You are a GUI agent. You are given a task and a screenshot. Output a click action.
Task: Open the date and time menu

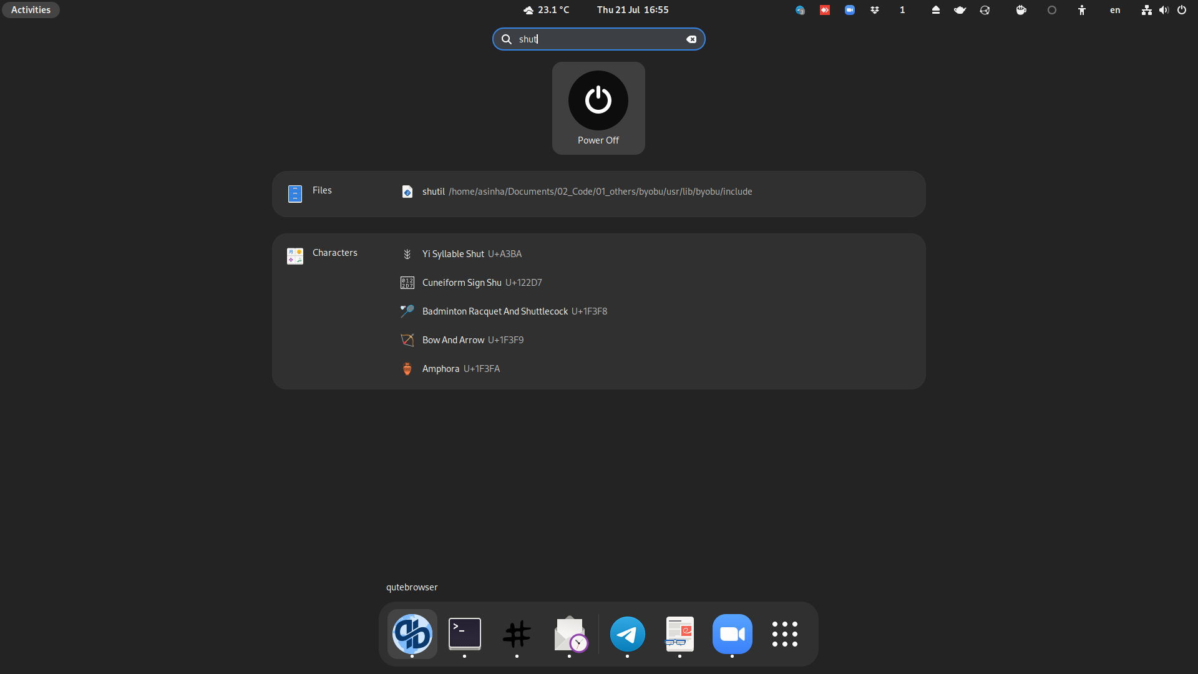coord(632,10)
